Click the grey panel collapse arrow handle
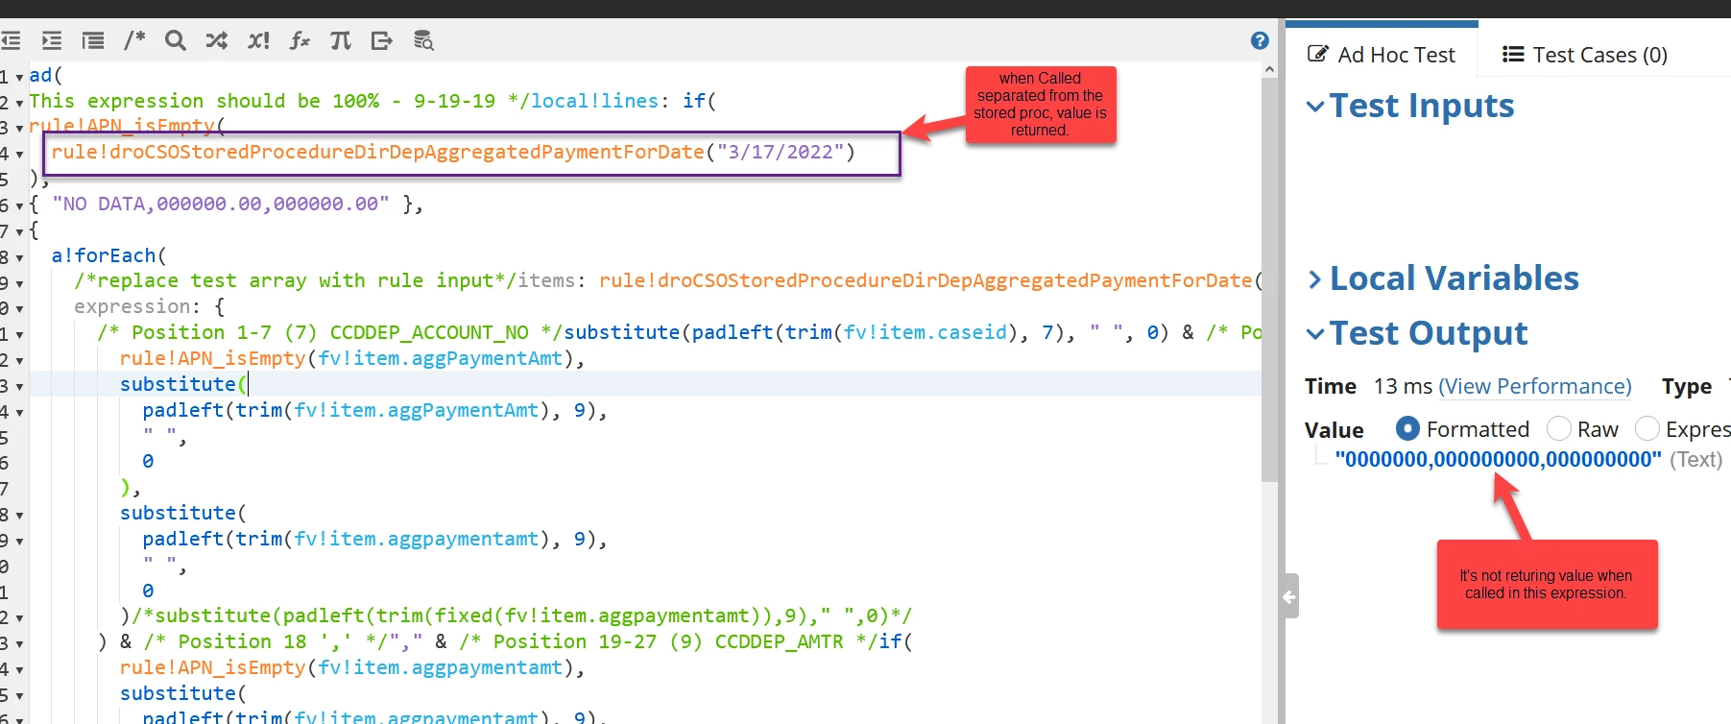This screenshot has width=1731, height=724. [x=1289, y=596]
